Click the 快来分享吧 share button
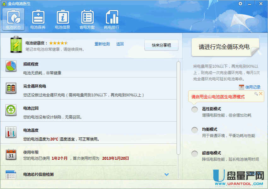 pos(161,45)
